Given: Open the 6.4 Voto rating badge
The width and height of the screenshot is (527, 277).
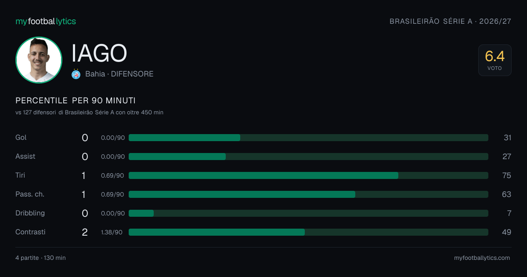Looking at the screenshot, I should click(495, 60).
